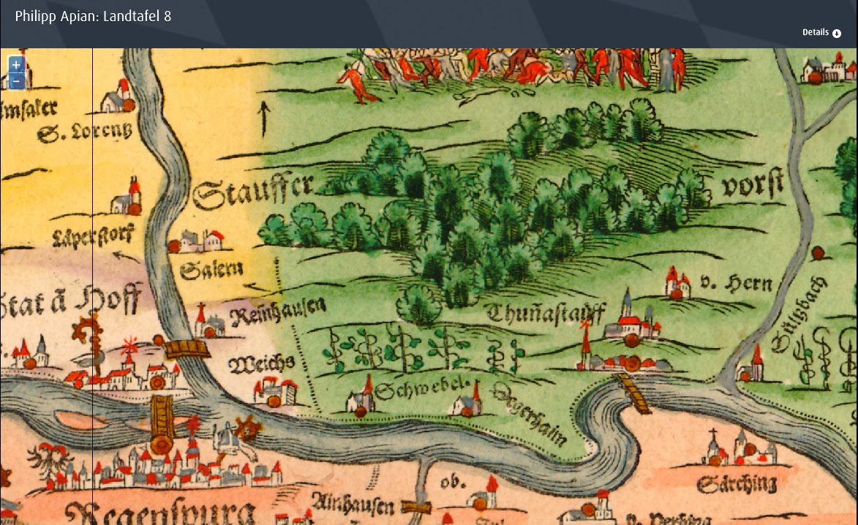The width and height of the screenshot is (858, 525).
Task: Click the 'Stauffer' label on the map
Action: [253, 192]
